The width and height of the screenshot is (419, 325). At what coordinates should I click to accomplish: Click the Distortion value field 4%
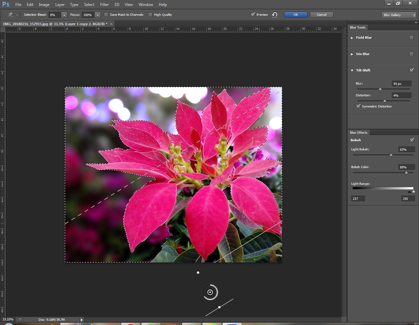(402, 95)
